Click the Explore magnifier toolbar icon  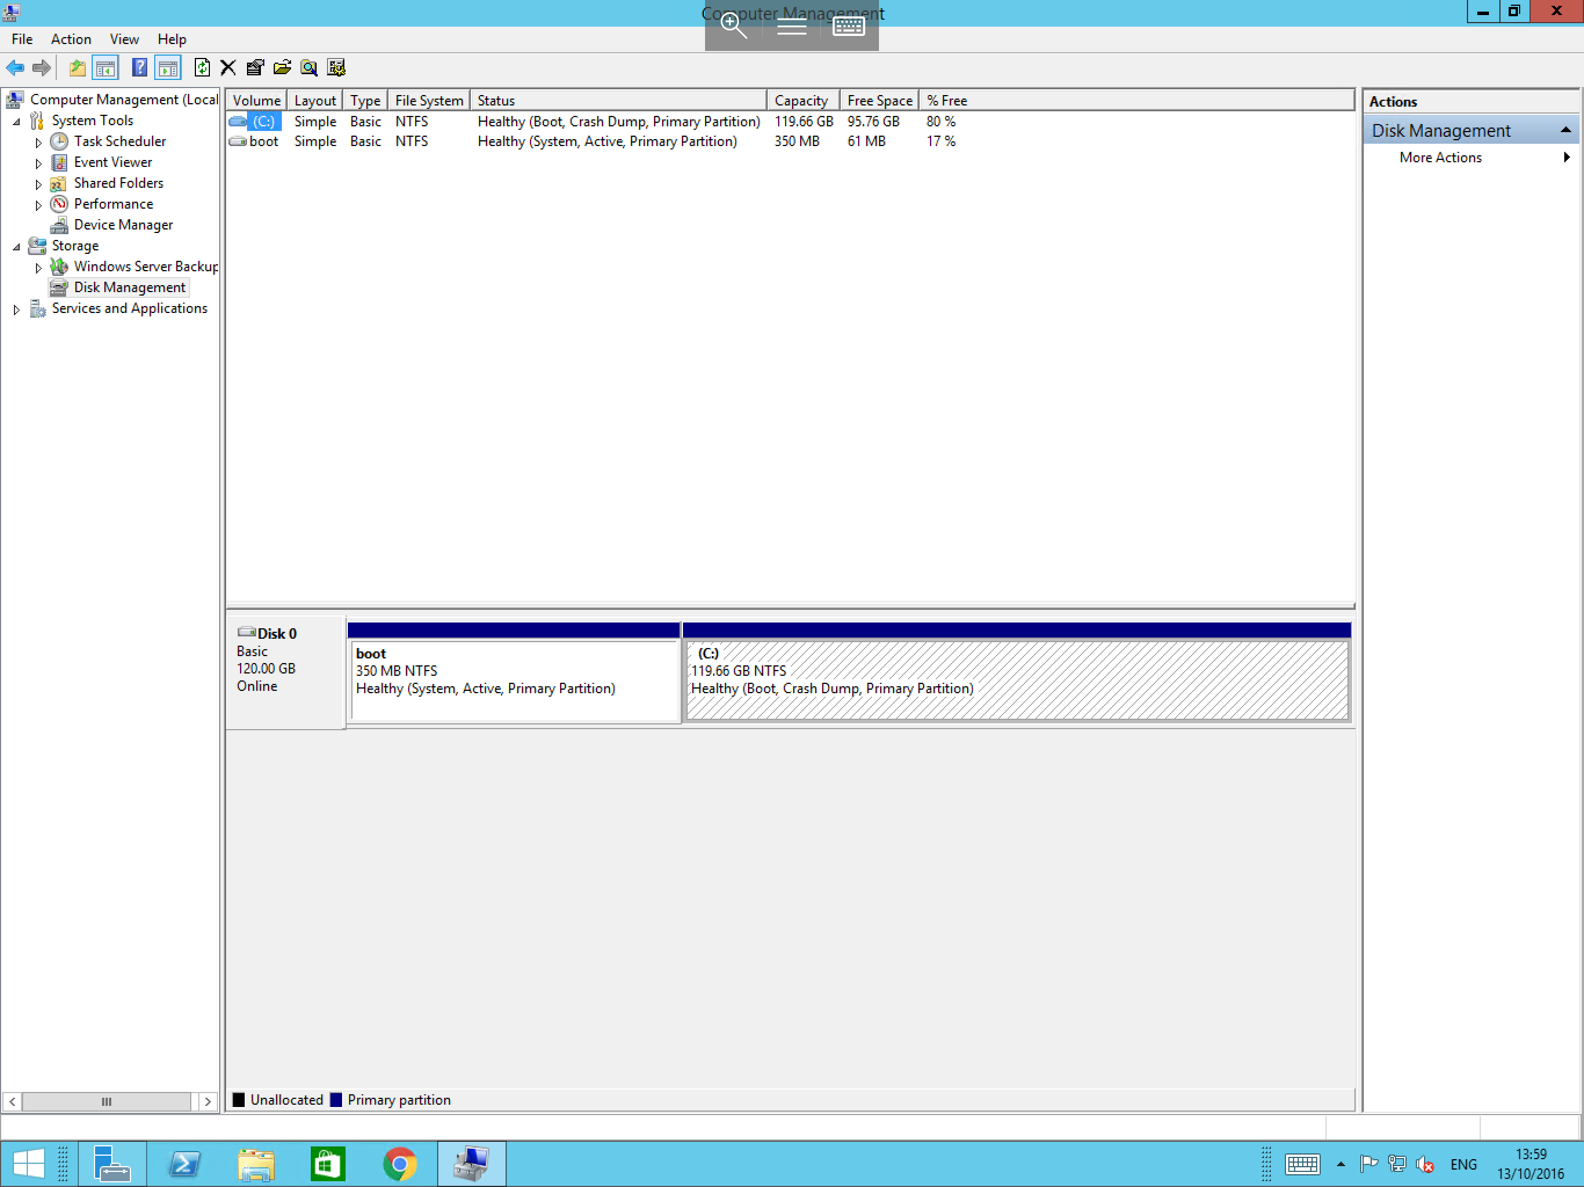[308, 68]
